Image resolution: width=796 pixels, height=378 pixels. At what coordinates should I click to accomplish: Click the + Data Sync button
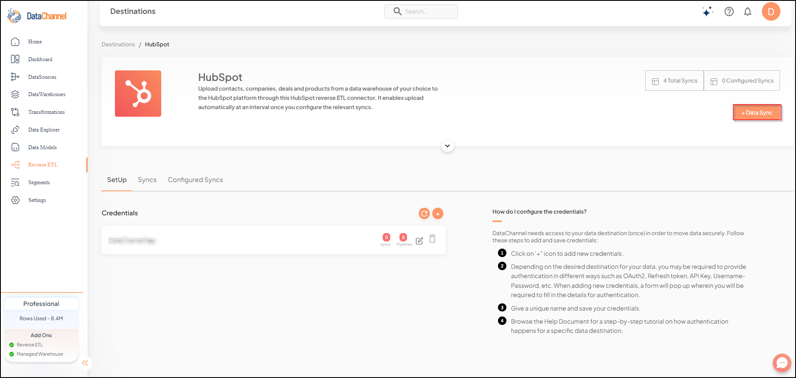click(757, 113)
